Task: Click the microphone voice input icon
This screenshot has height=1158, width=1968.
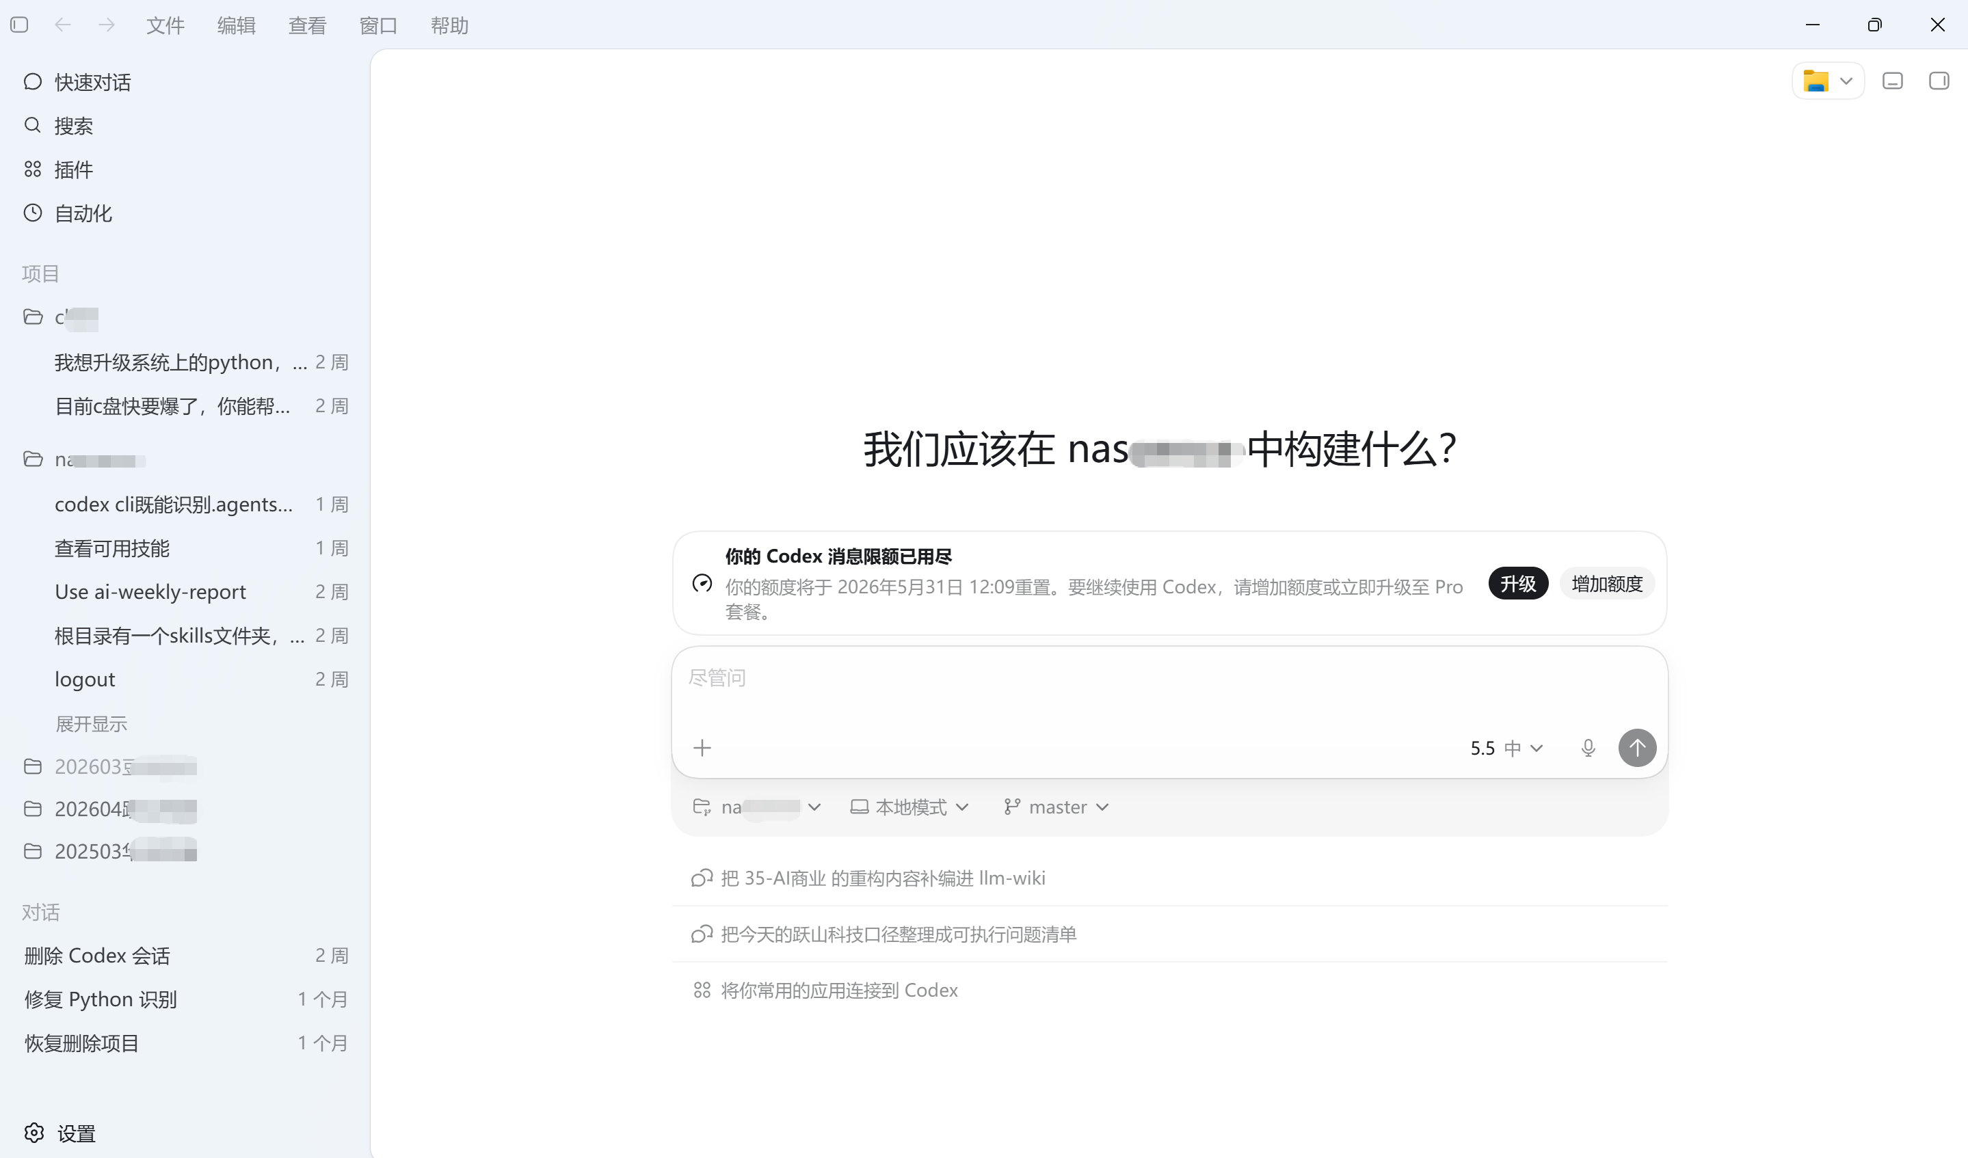Action: tap(1588, 748)
